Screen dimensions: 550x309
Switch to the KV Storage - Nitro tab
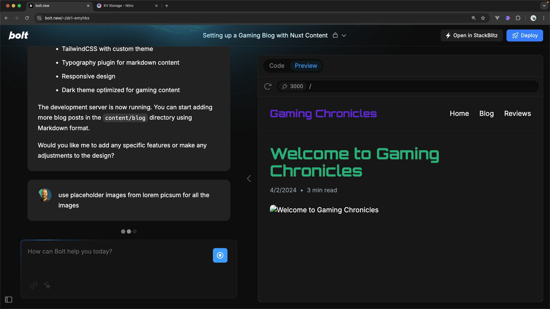click(119, 6)
